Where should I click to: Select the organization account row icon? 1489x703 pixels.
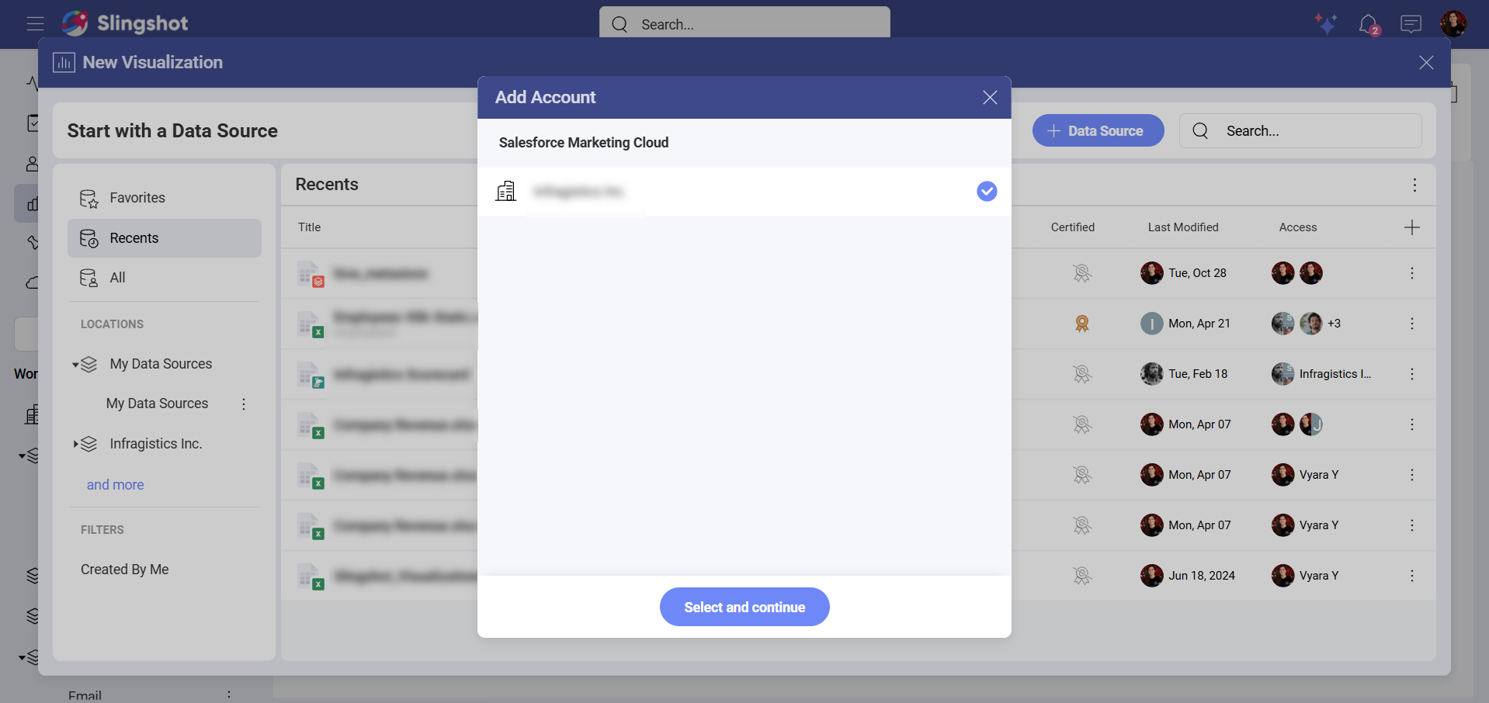pos(506,191)
